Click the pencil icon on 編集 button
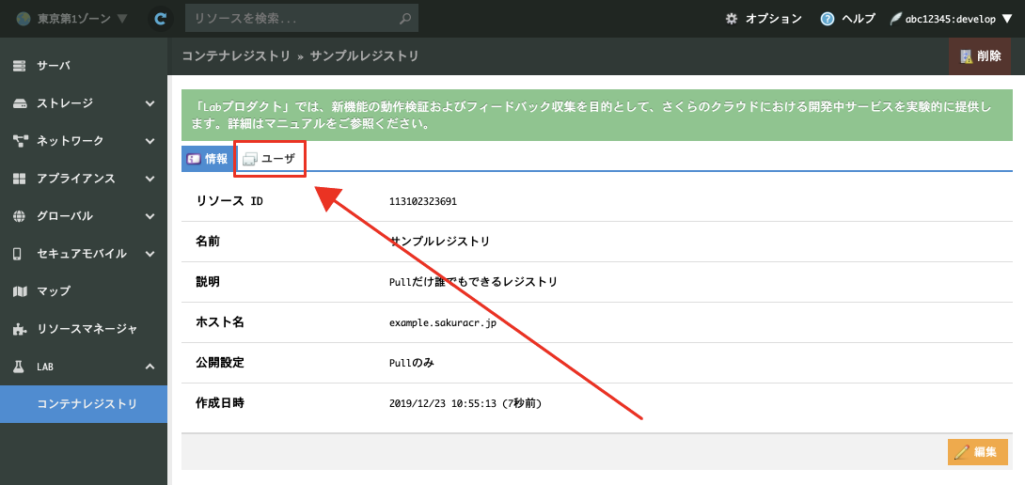The height and width of the screenshot is (485, 1025). pos(961,452)
